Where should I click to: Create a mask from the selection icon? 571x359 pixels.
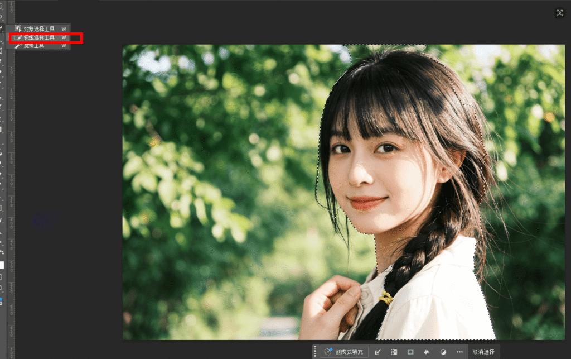tap(410, 352)
